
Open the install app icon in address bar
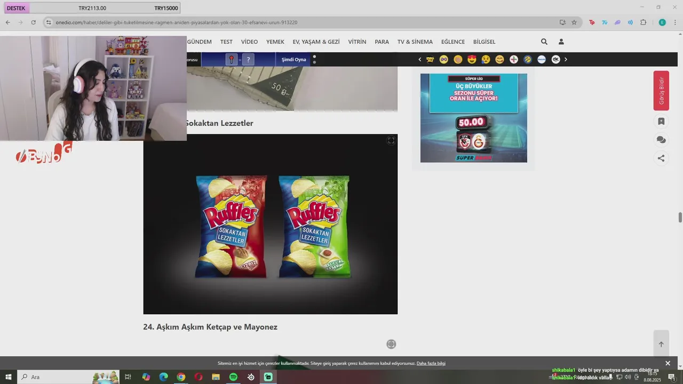coord(562,22)
